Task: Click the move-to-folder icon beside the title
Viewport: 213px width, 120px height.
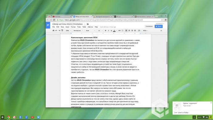Action: (88, 24)
